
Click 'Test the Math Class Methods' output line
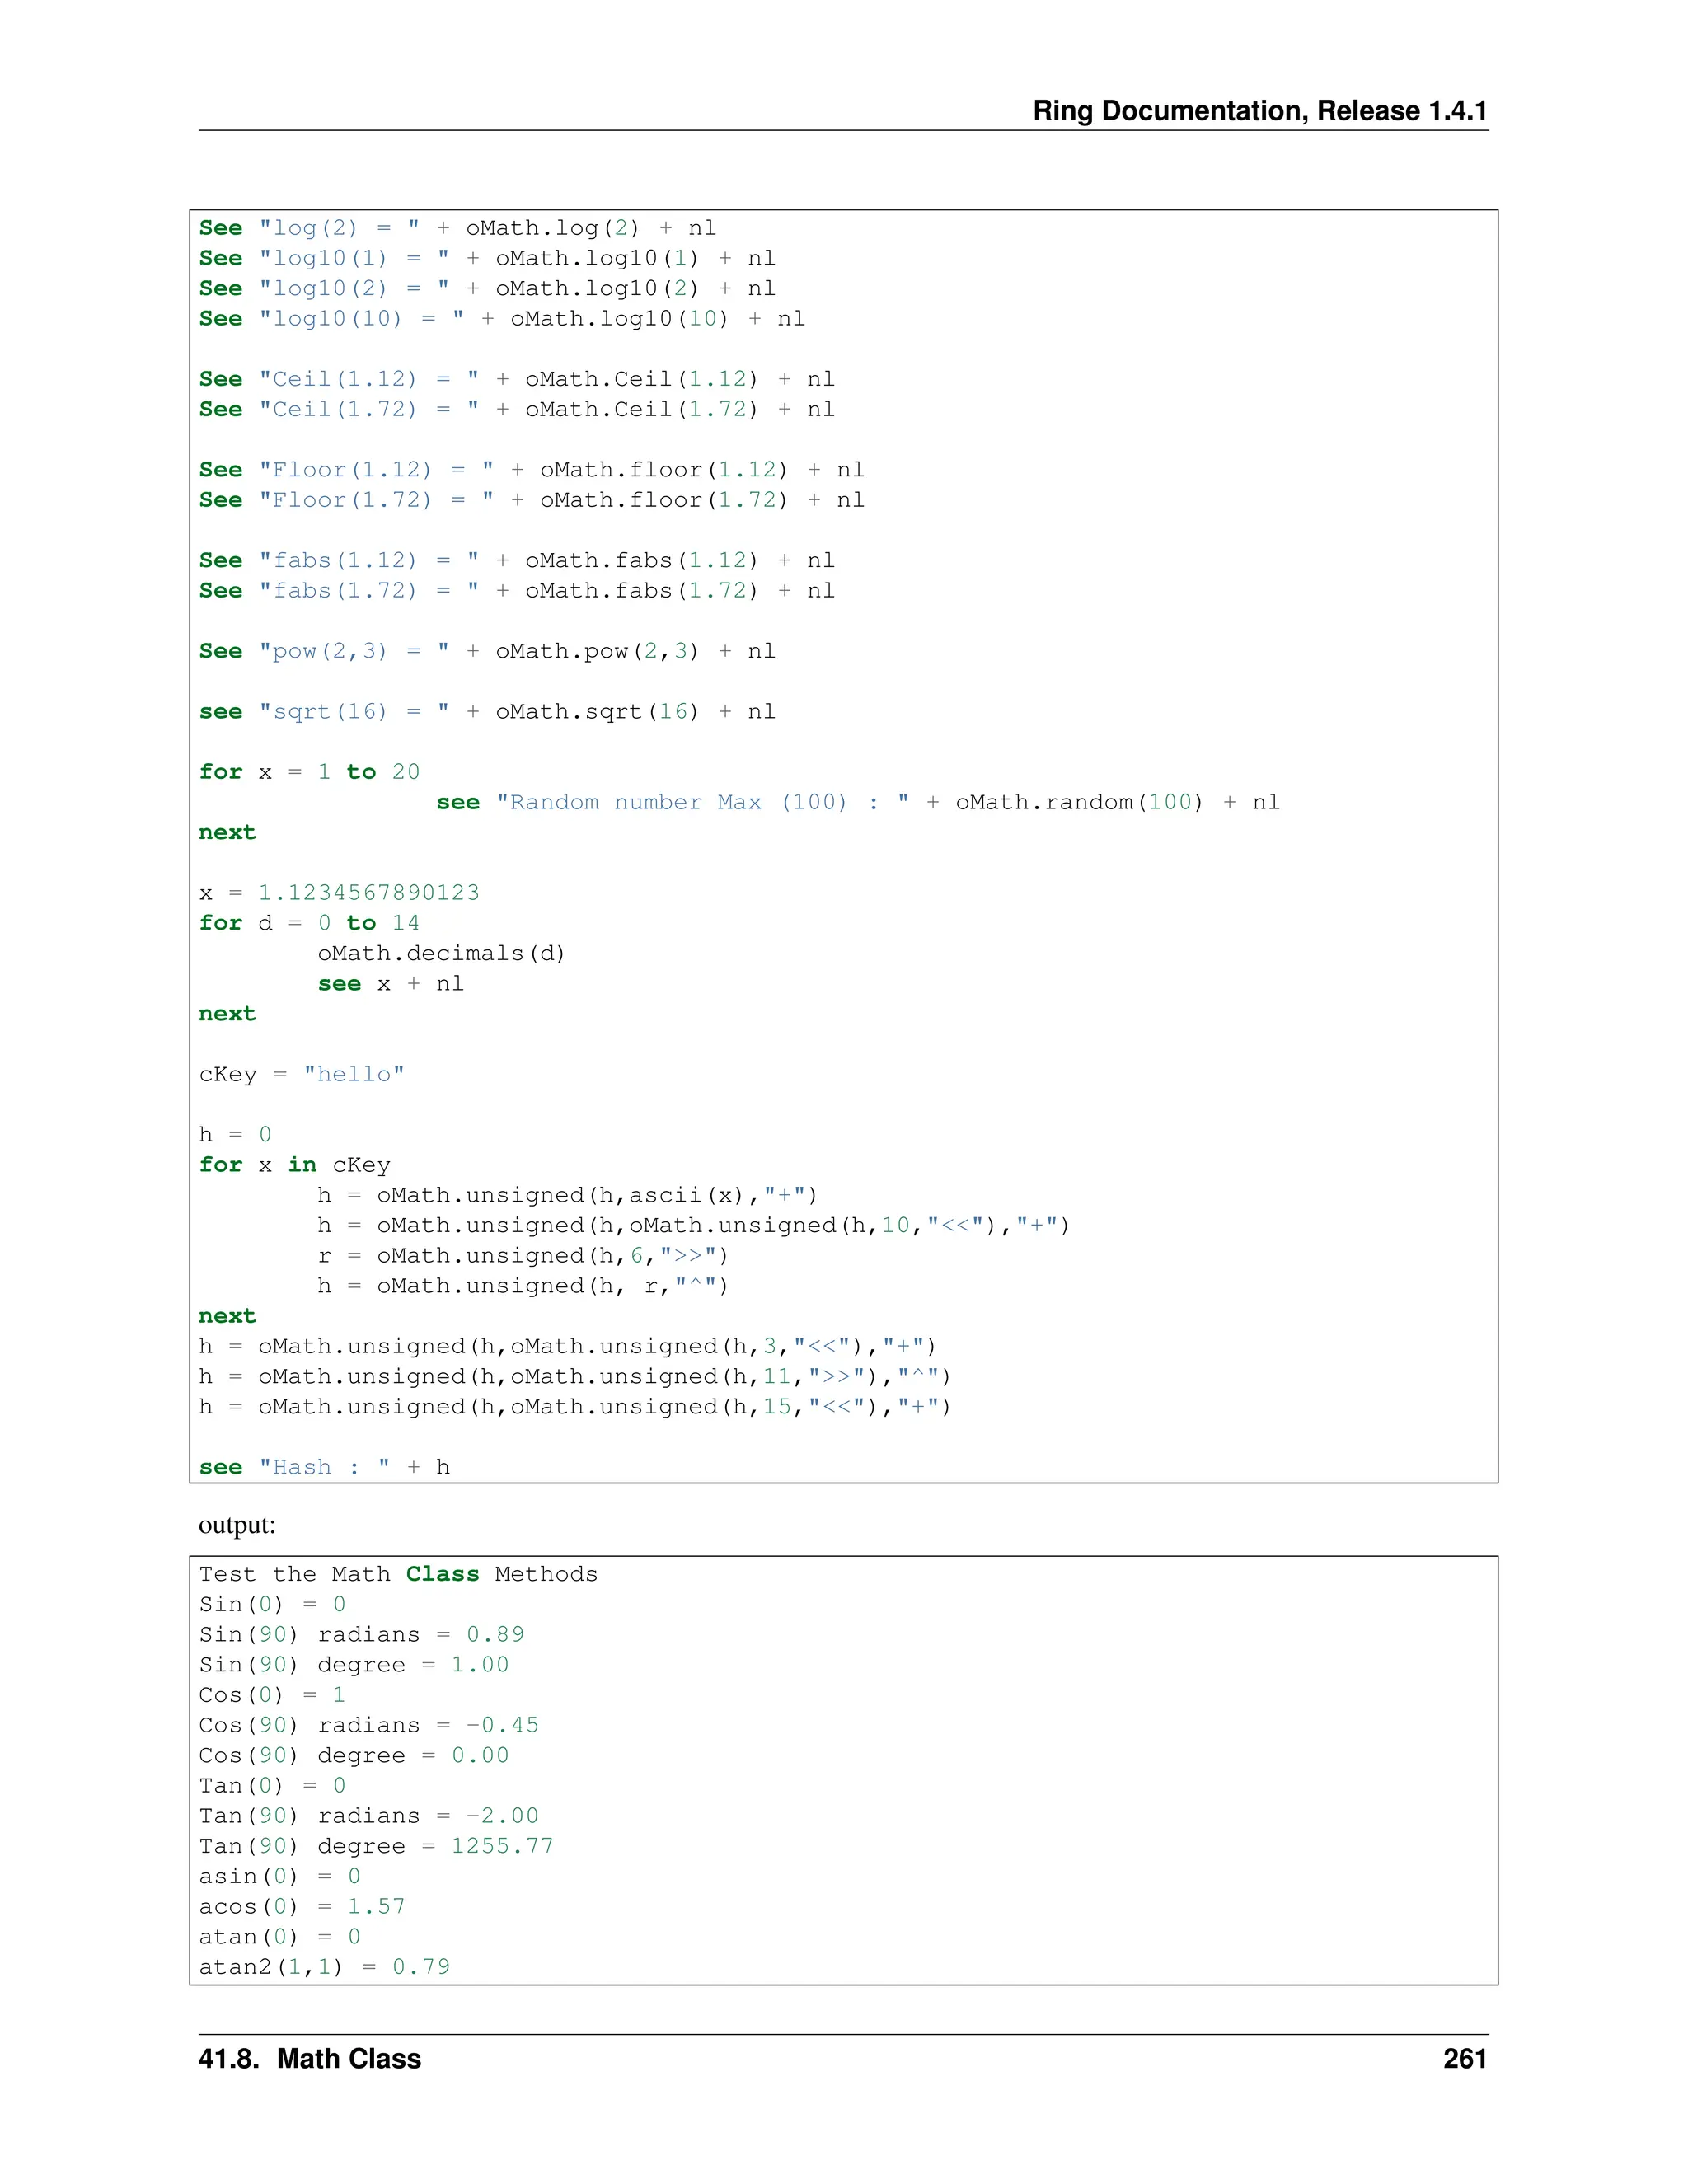click(x=398, y=1574)
